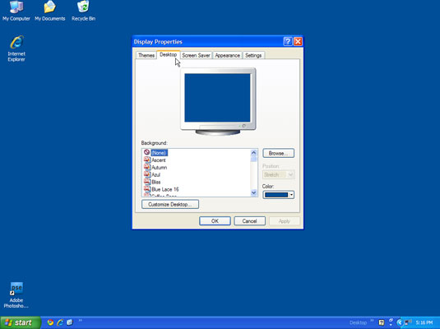Click the Cancel button
The image size is (440, 329).
pyautogui.click(x=249, y=221)
